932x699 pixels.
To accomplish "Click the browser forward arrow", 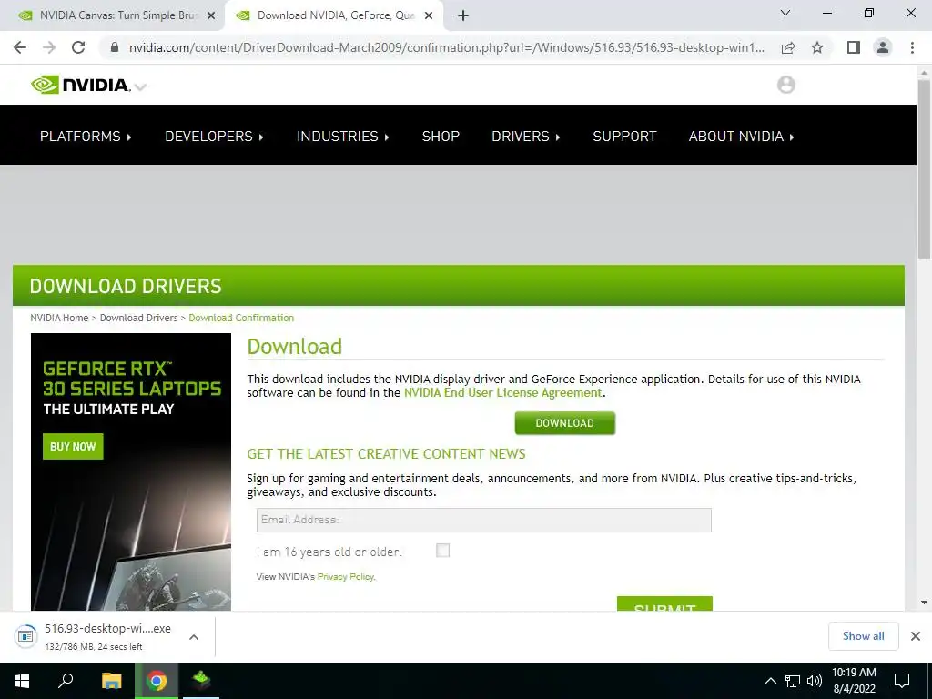I will [49, 47].
